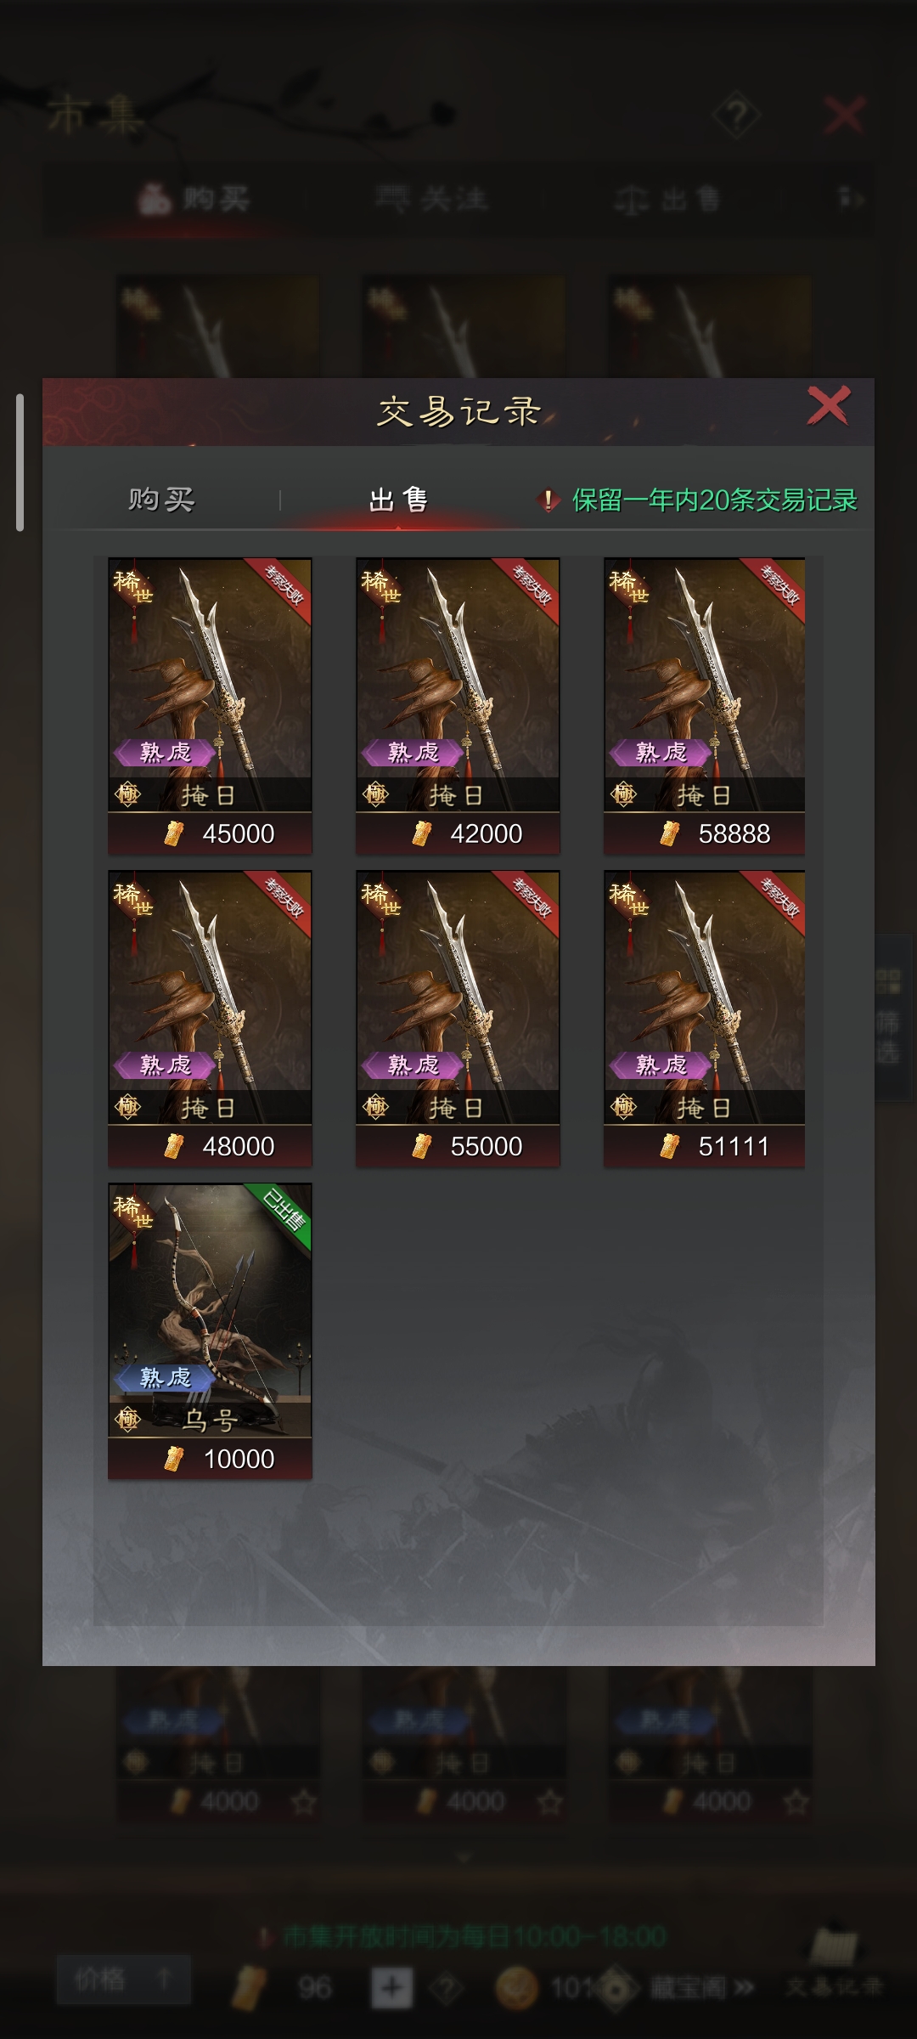Open the 藏宝阁 link
Viewport: 917px width, 2039px height.
pyautogui.click(x=701, y=1987)
